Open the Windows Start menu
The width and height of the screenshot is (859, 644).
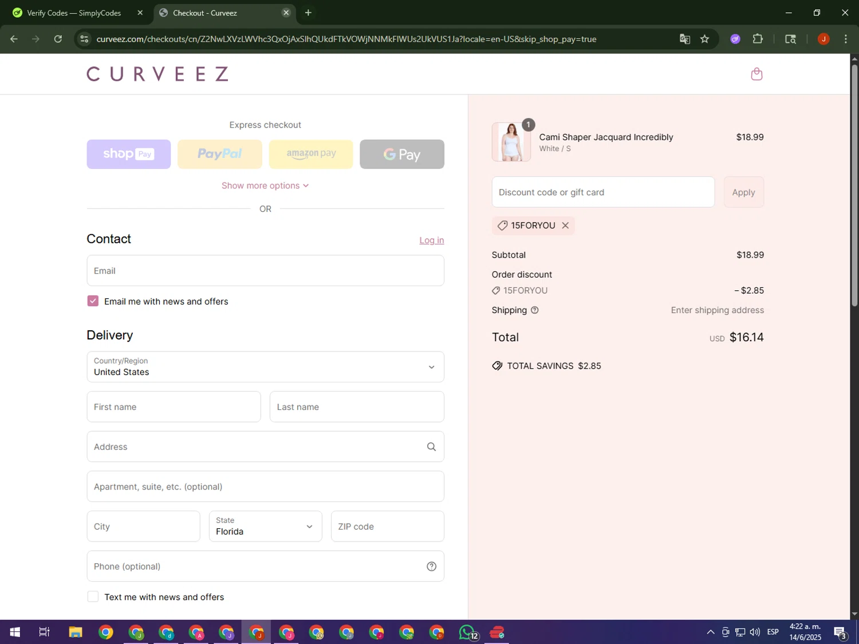tap(15, 632)
